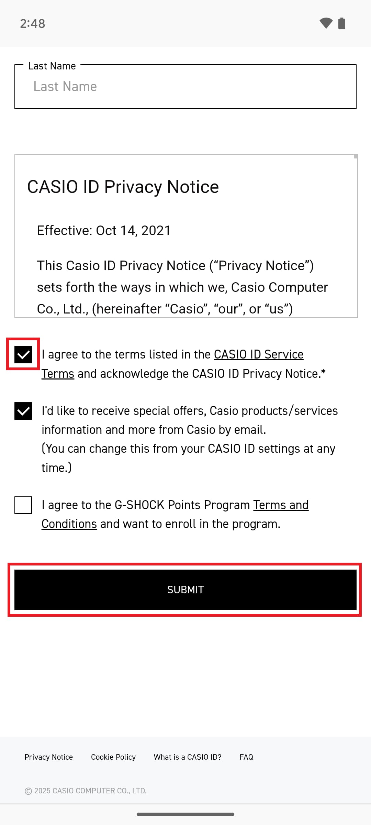
Task: Open the Cookie Policy footer link
Action: pyautogui.click(x=113, y=757)
